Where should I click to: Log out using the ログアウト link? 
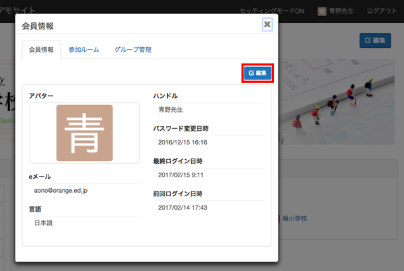point(381,11)
